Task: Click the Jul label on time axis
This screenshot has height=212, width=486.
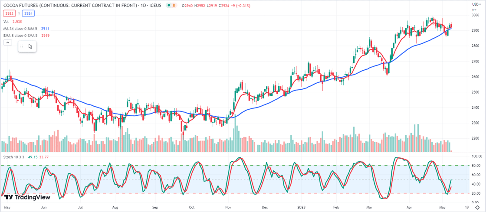Action: (x=80, y=207)
